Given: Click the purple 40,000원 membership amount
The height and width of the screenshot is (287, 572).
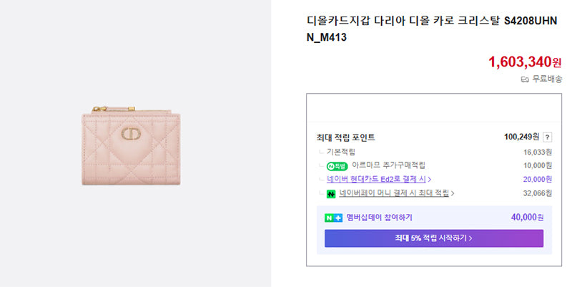Looking at the screenshot, I should (527, 218).
